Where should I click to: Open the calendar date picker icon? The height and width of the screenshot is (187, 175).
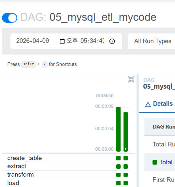[x=62, y=41]
